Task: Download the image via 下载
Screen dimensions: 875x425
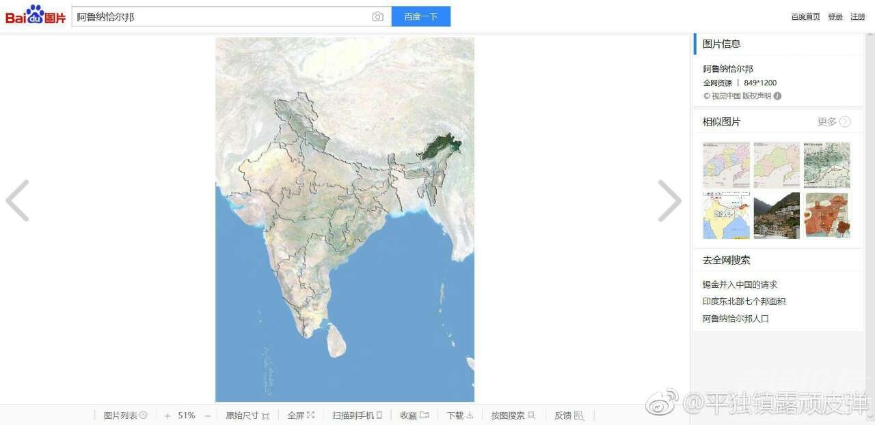Action: coord(460,415)
